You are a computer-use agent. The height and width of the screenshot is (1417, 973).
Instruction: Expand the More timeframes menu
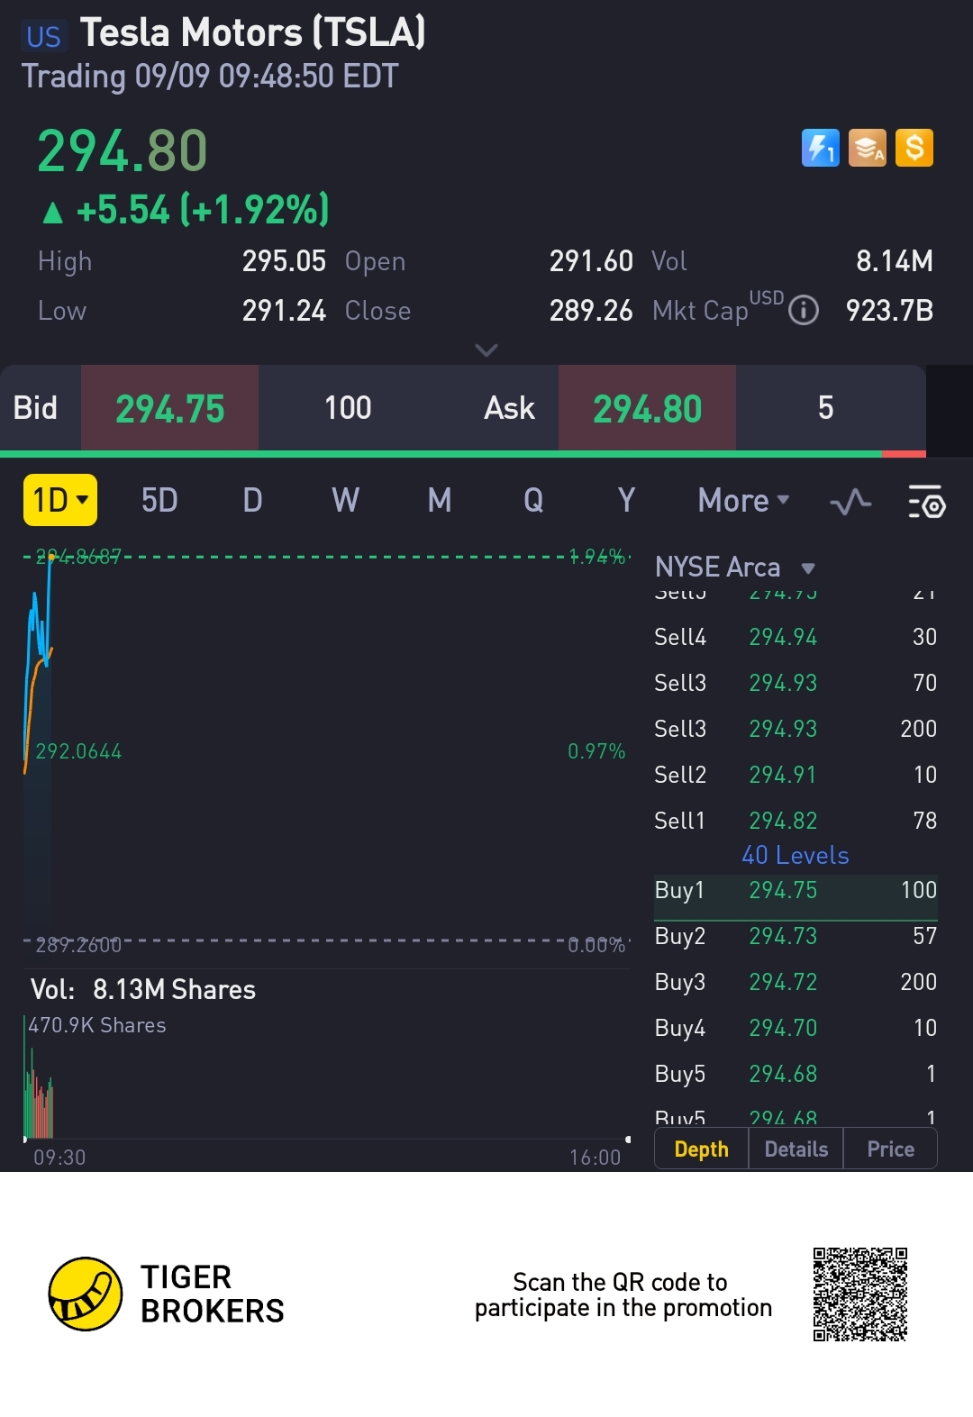point(743,500)
